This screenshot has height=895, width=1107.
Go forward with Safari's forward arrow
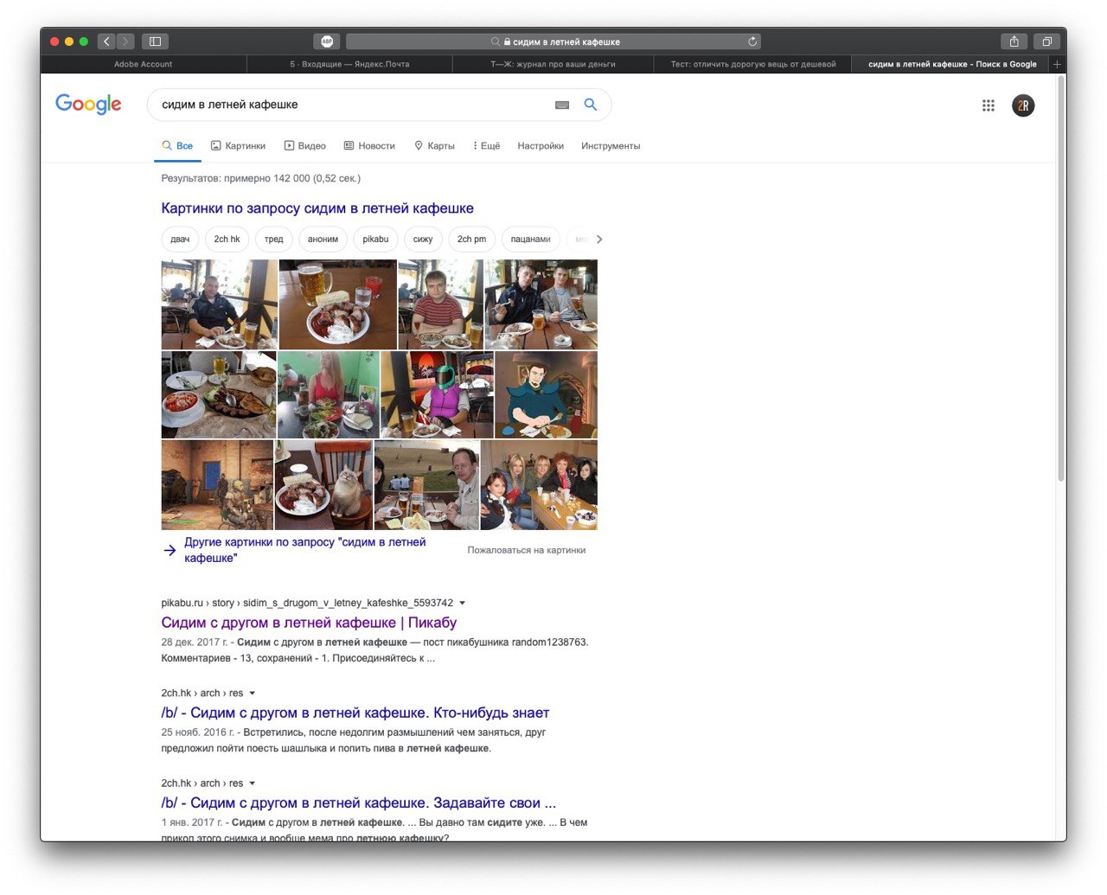coord(125,42)
